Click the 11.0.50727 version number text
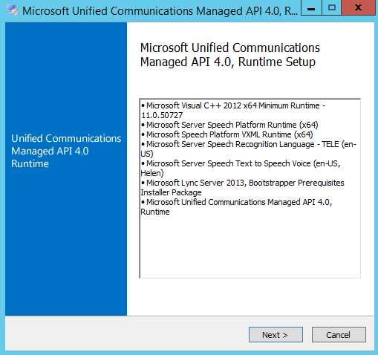 point(162,115)
